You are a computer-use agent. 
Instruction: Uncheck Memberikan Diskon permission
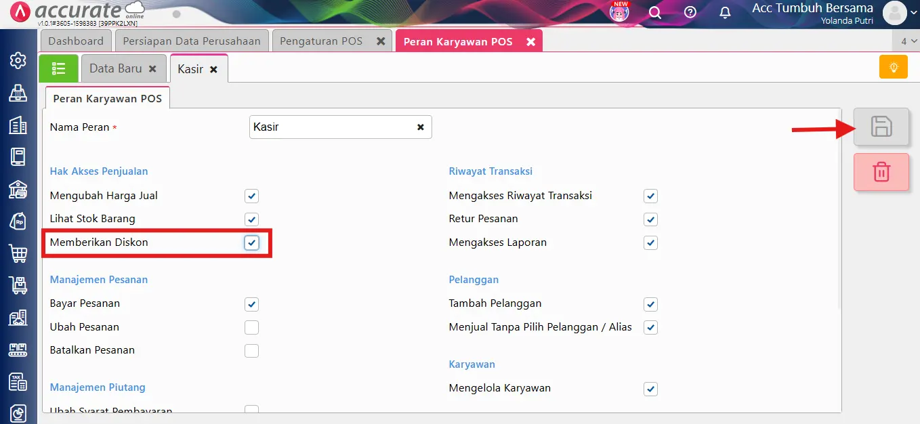[x=251, y=242]
